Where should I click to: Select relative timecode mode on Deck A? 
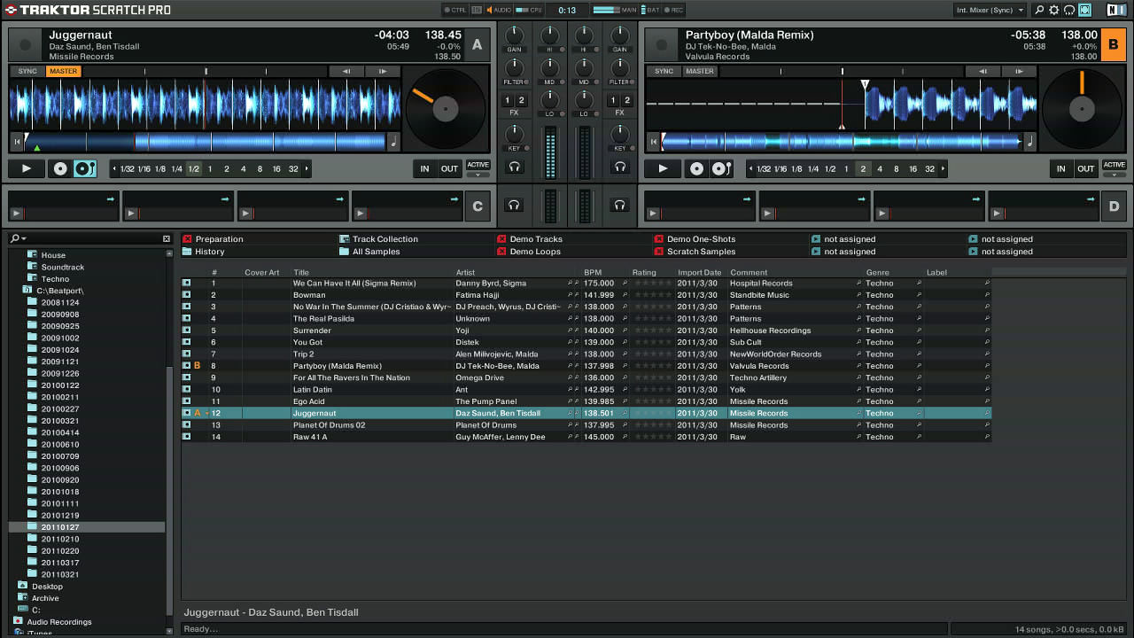coord(60,168)
